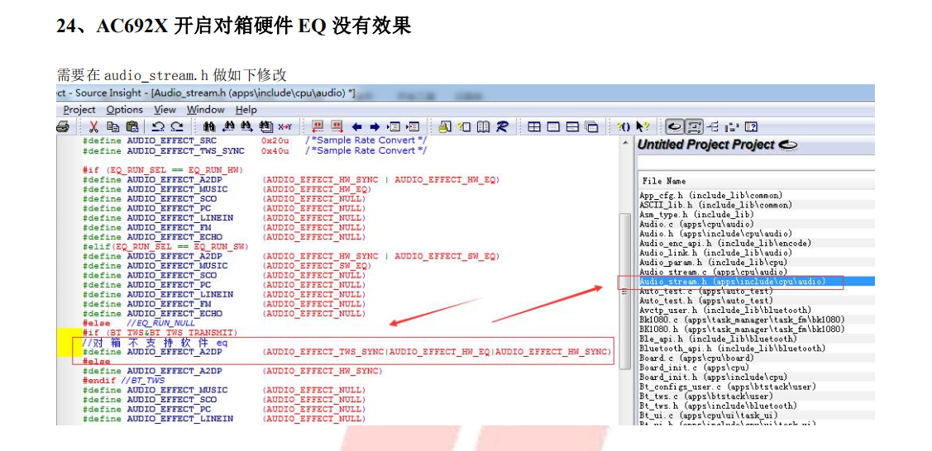
Task: Copy selection using the Copy icon
Action: click(113, 126)
